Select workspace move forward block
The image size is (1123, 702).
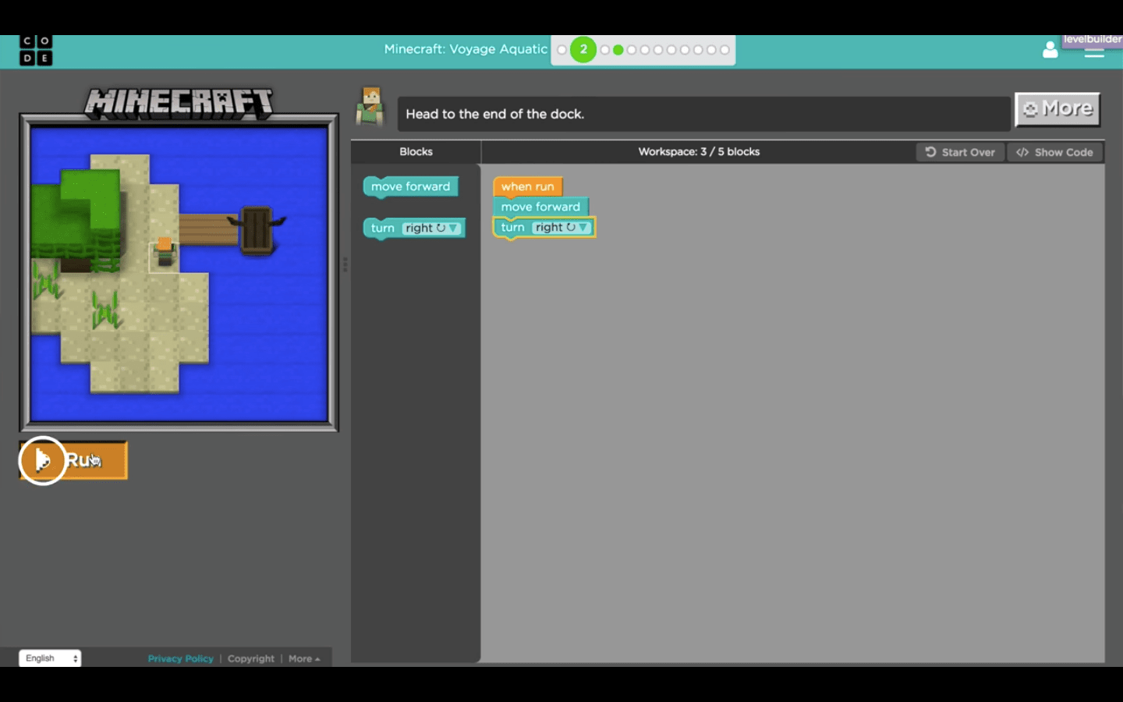point(540,207)
